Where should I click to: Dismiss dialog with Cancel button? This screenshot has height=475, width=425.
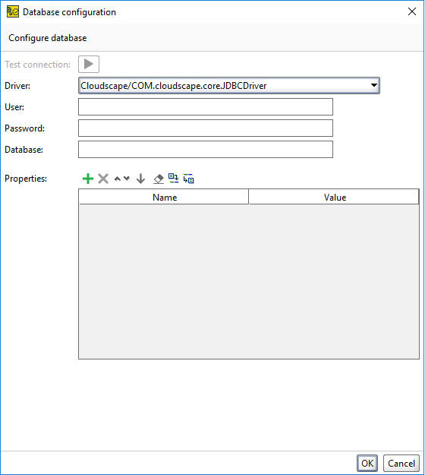pyautogui.click(x=401, y=463)
